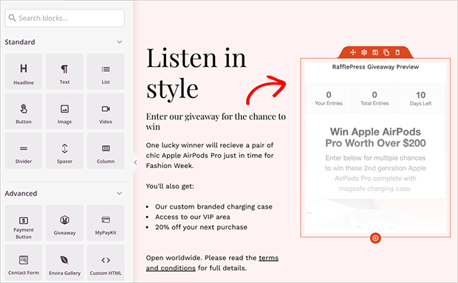This screenshot has height=283, width=458.
Task: Click 'RafflePress Giveaway Preview' label
Action: coord(375,67)
